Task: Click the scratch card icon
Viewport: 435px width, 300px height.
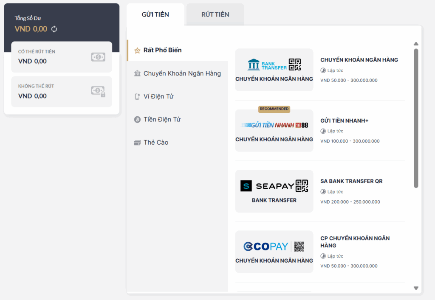Action: (137, 143)
